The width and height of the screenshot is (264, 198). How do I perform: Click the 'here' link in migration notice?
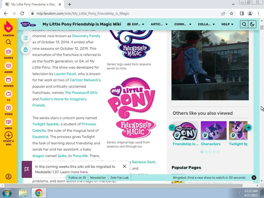84,172
